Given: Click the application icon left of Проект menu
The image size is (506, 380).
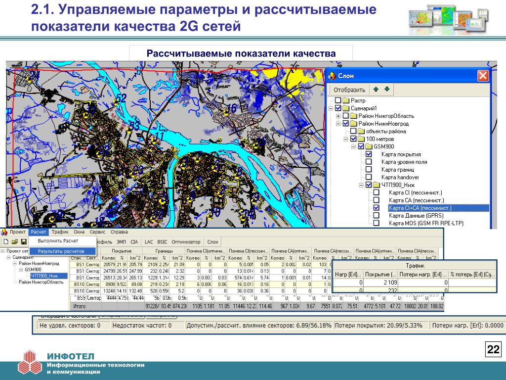Looking at the screenshot, I should click(x=4, y=232).
